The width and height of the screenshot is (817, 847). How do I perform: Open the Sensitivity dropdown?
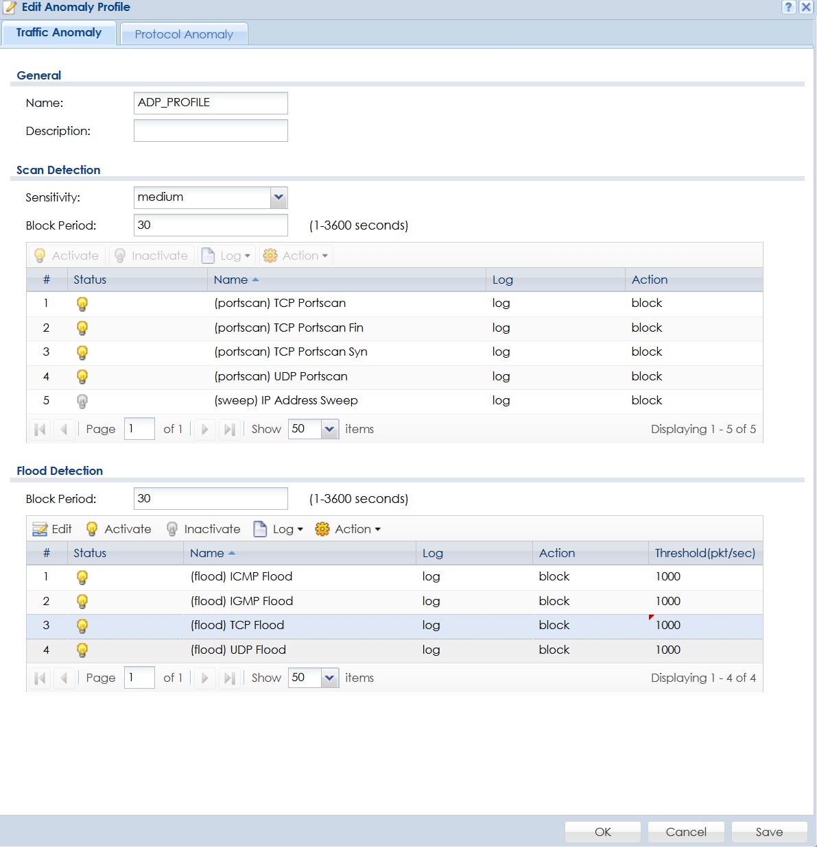coord(279,197)
